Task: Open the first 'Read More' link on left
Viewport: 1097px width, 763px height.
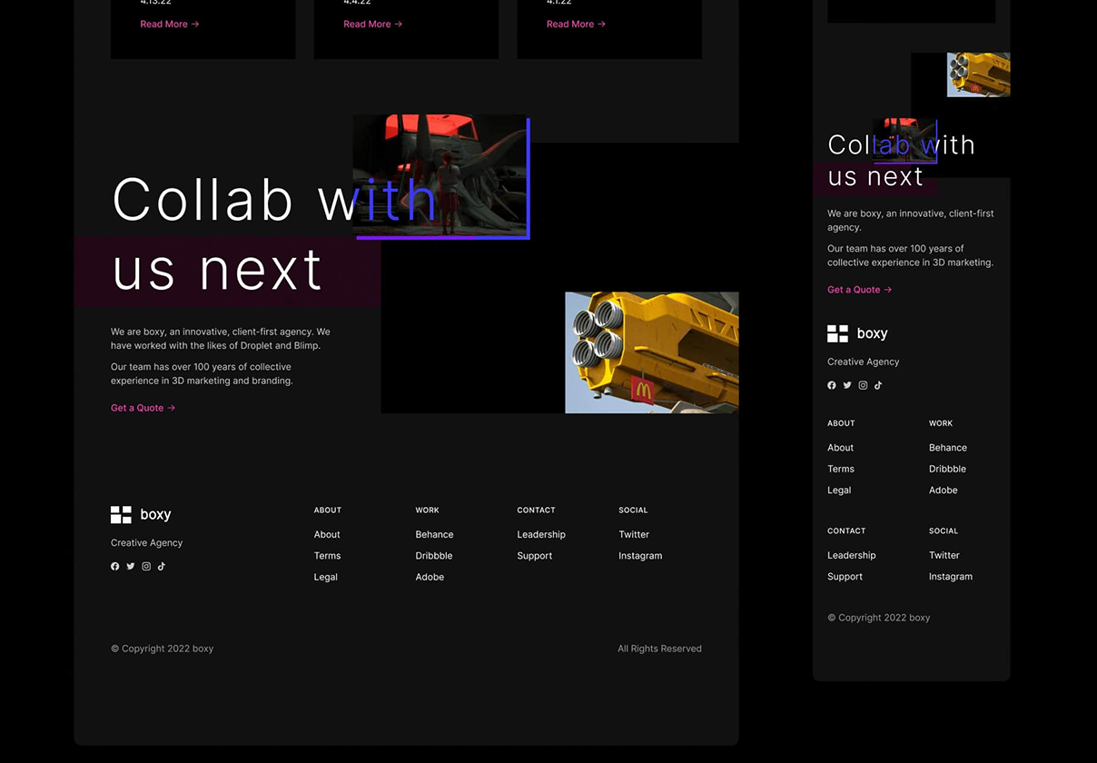Action: point(169,25)
